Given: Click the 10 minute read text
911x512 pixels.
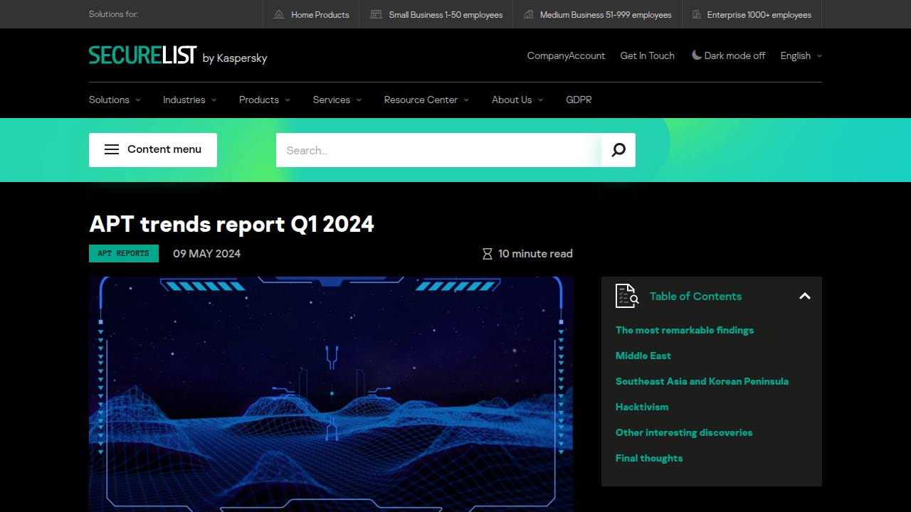Looking at the screenshot, I should point(535,254).
